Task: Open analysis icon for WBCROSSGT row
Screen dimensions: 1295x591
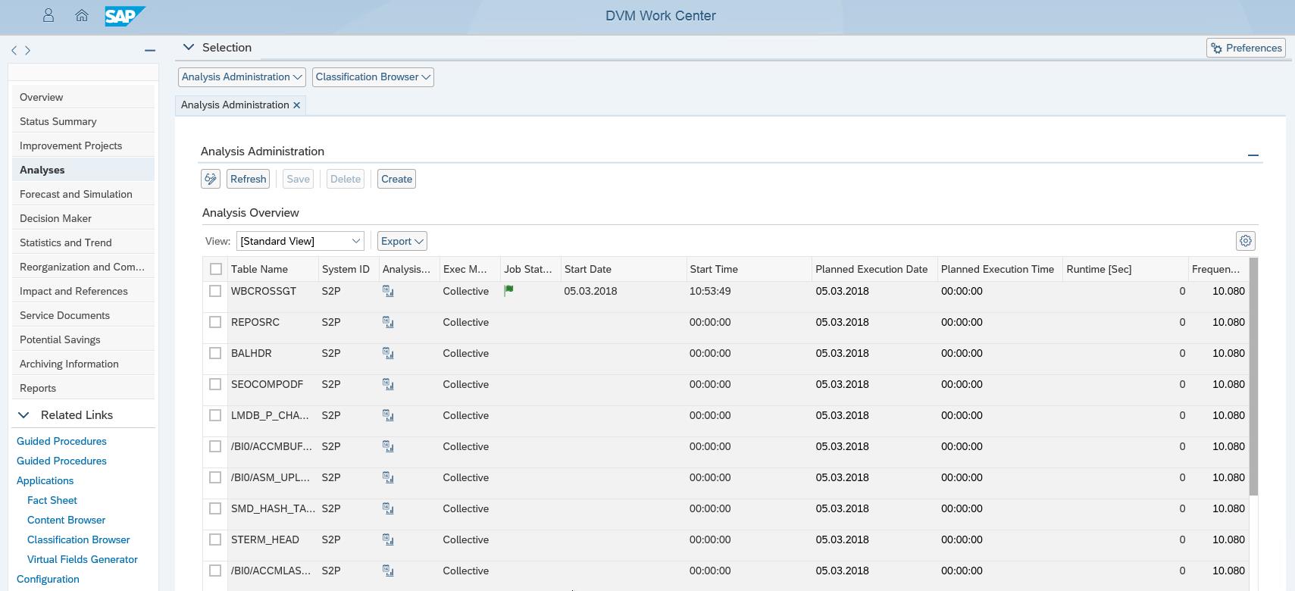Action: pyautogui.click(x=388, y=291)
